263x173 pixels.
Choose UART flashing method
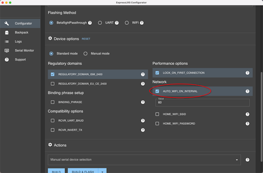pyautogui.click(x=100, y=23)
